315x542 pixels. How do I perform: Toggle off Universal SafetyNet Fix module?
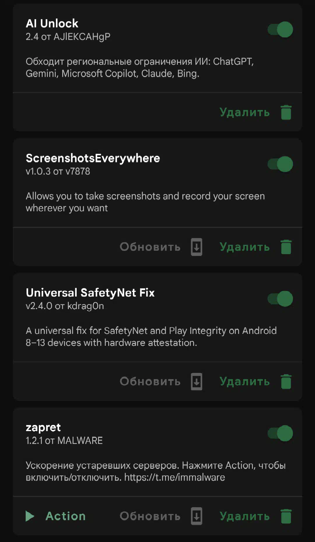(x=280, y=299)
